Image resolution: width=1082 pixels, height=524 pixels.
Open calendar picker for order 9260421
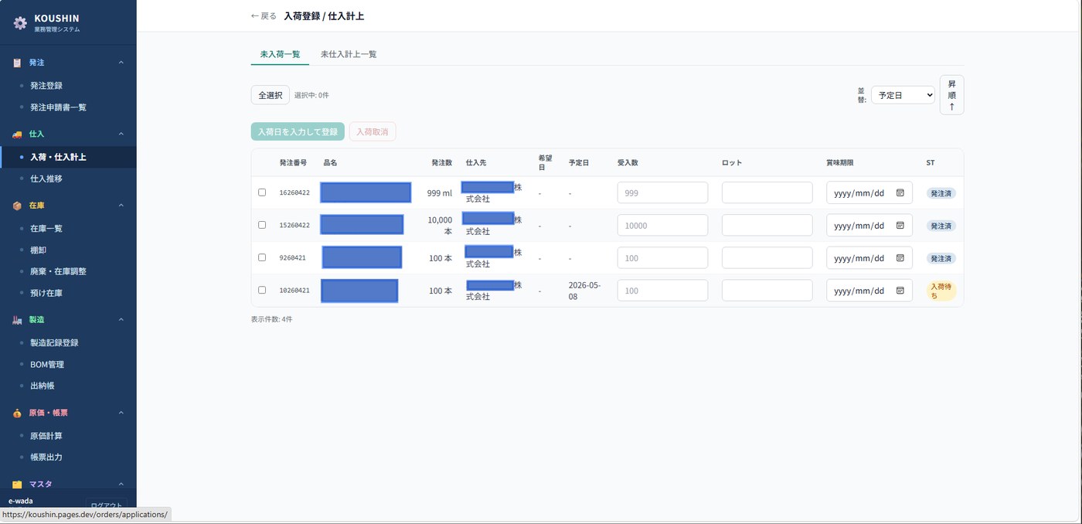(x=900, y=257)
